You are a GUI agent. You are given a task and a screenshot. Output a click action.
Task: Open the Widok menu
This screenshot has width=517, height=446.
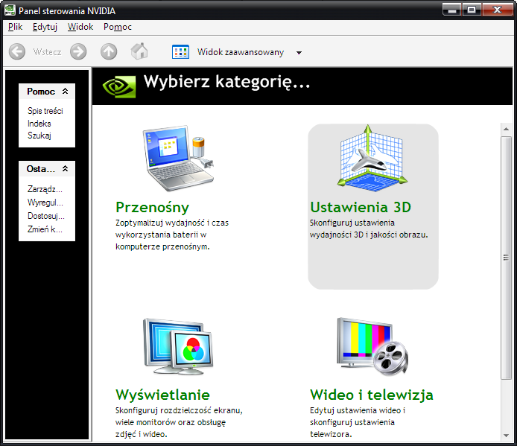[x=80, y=27]
